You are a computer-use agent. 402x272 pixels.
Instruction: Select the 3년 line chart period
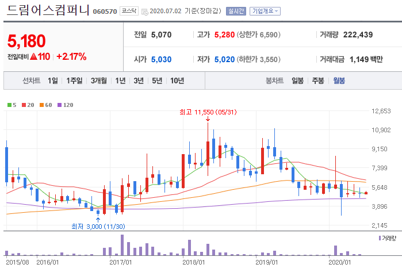(x=139, y=81)
